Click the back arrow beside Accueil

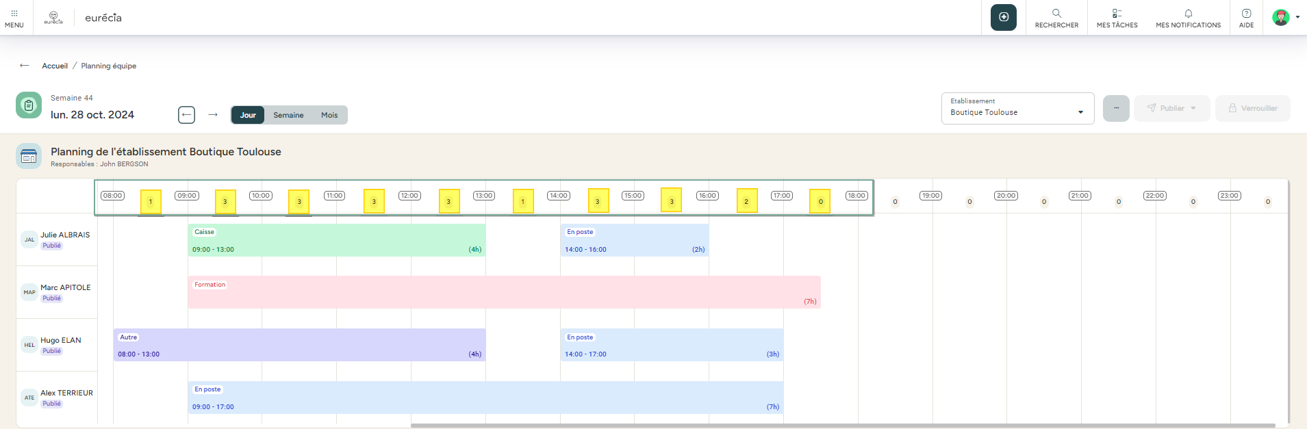25,66
